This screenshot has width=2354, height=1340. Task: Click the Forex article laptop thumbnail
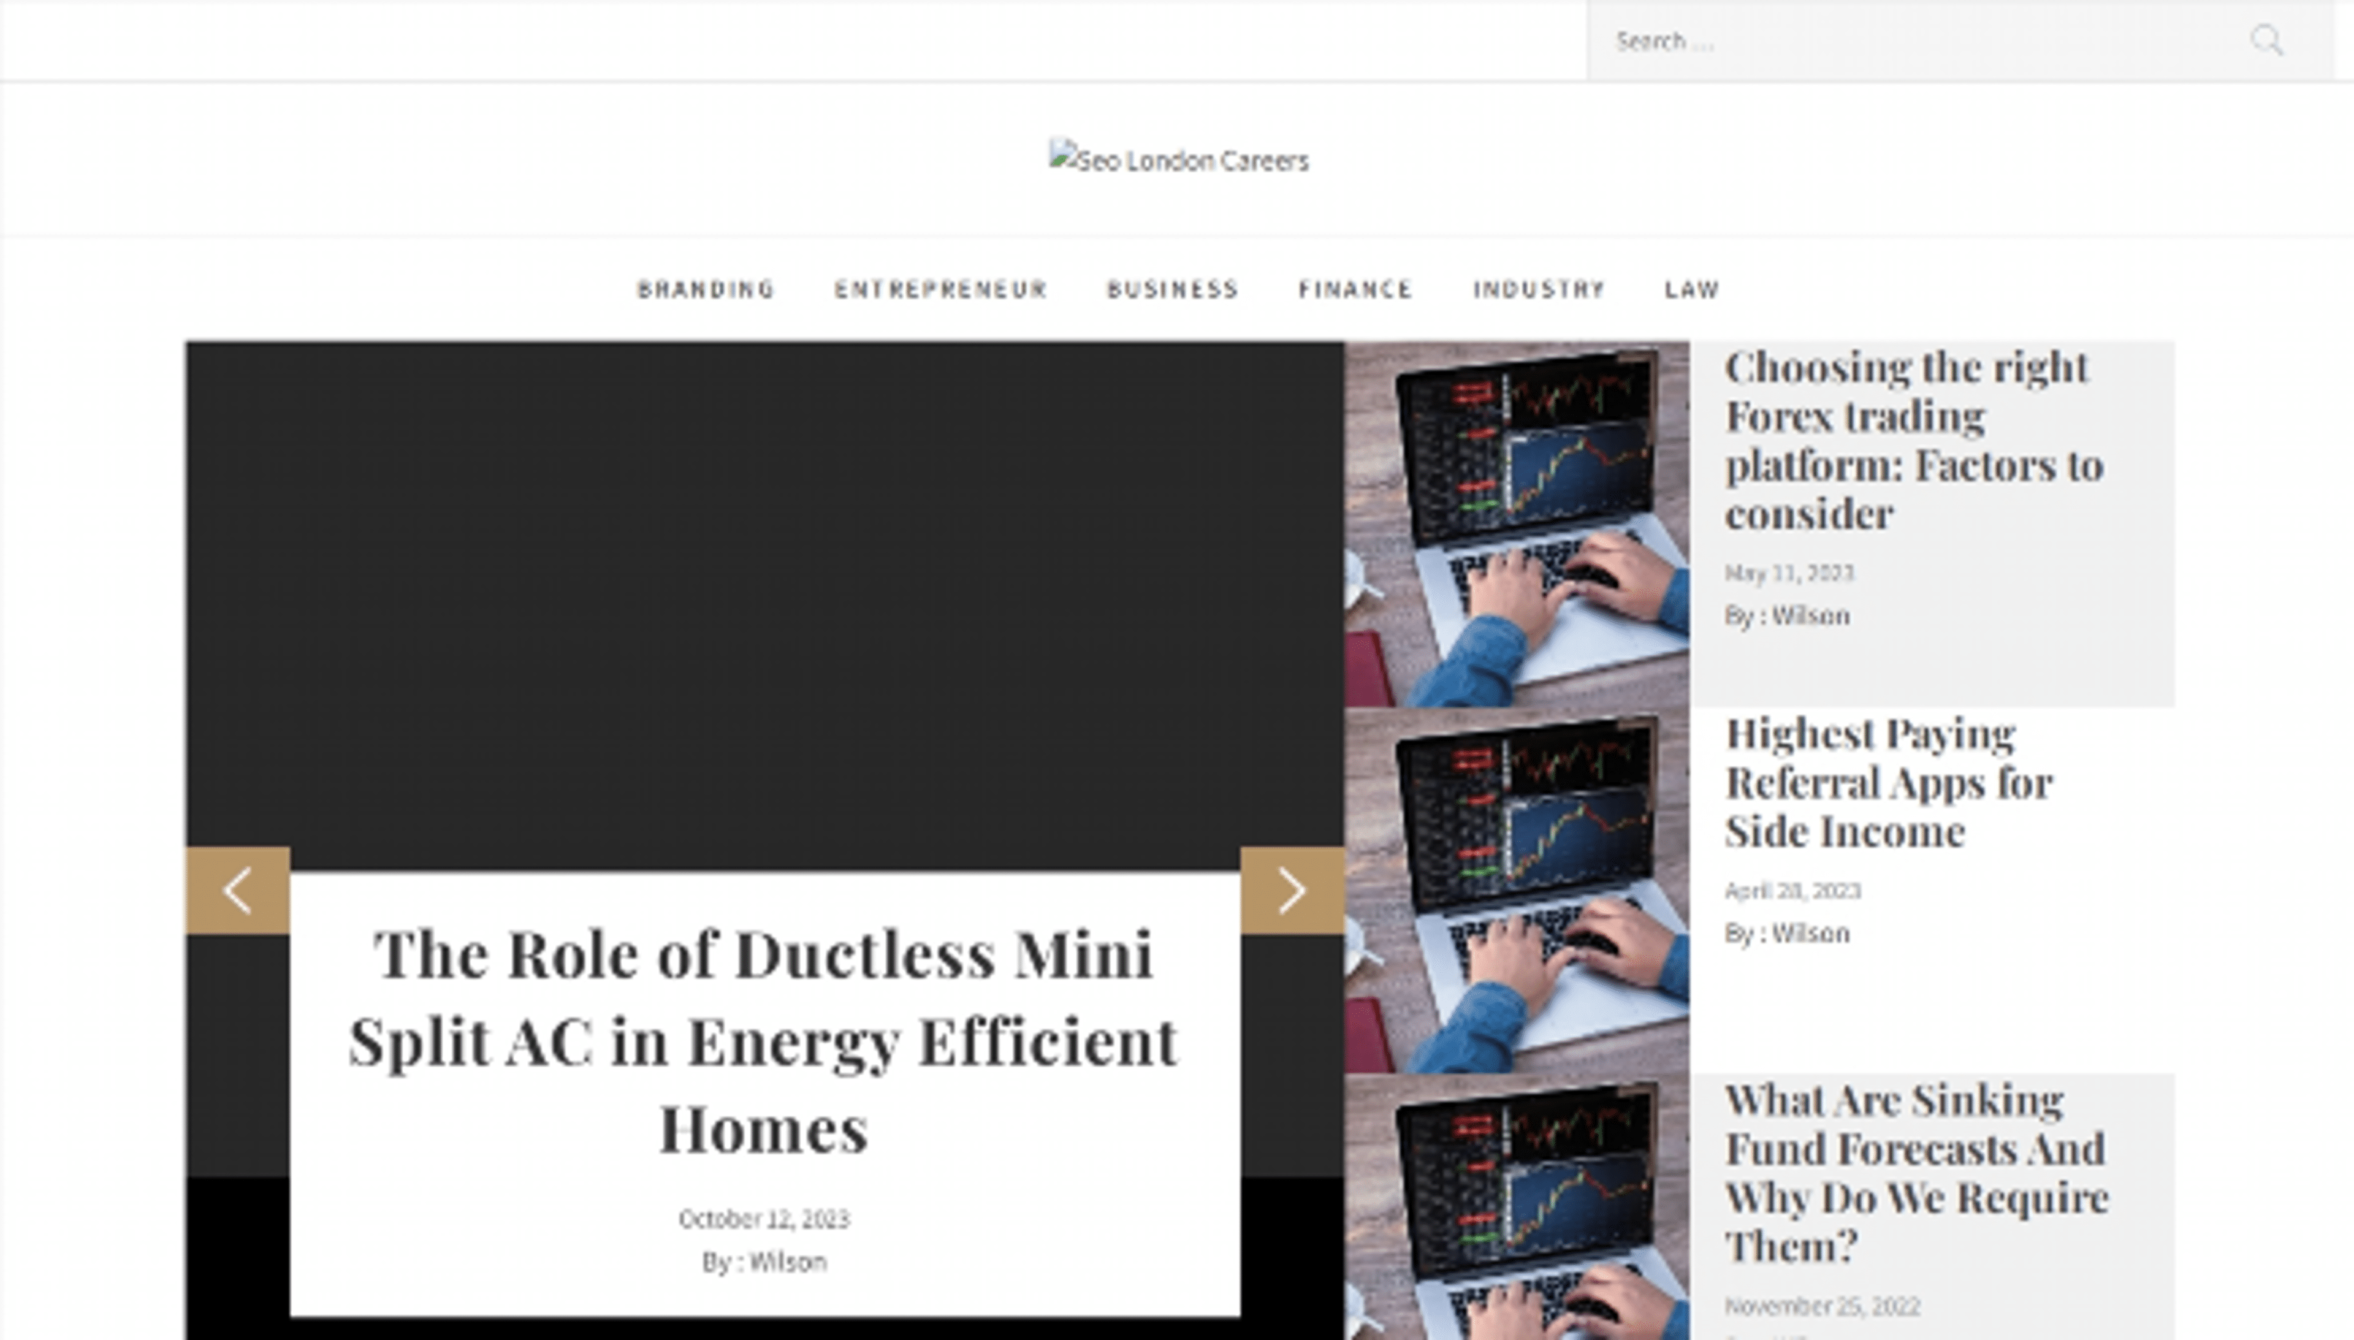1515,523
